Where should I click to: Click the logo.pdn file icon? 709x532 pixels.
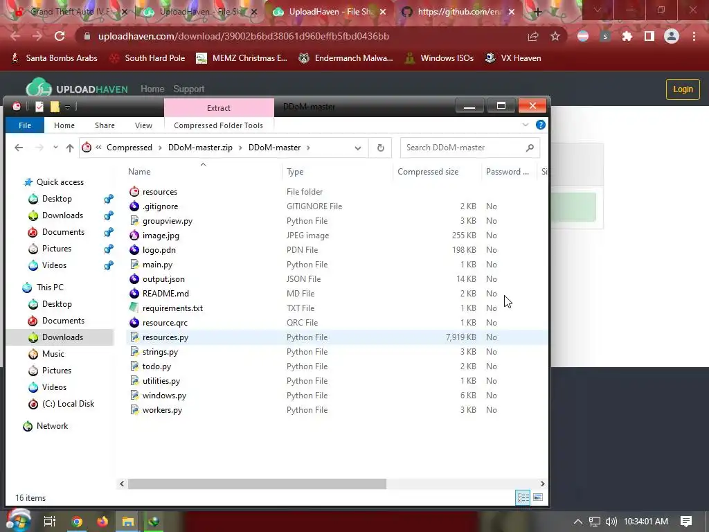point(134,249)
